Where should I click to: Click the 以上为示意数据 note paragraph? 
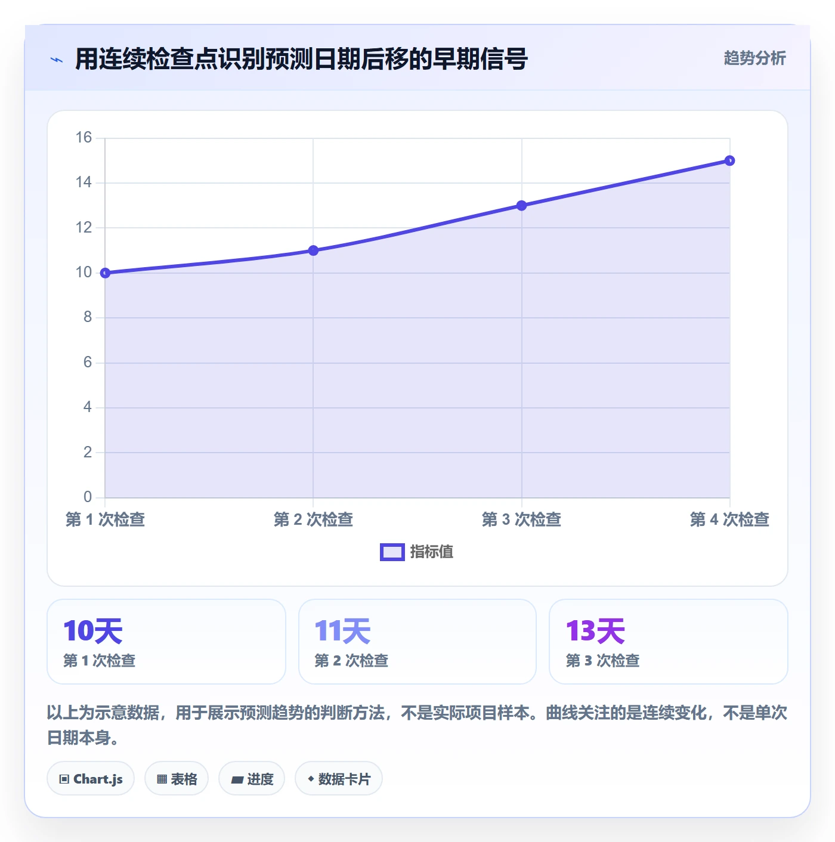pyautogui.click(x=417, y=725)
